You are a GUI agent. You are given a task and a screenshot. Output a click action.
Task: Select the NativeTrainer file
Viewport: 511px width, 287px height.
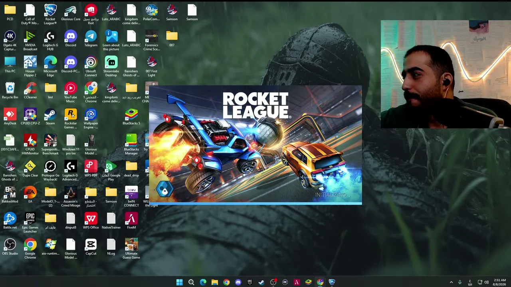pos(111,221)
